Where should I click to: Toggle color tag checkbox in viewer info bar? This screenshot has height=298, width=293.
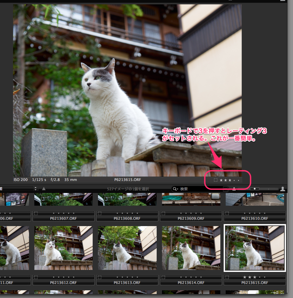tap(216, 180)
